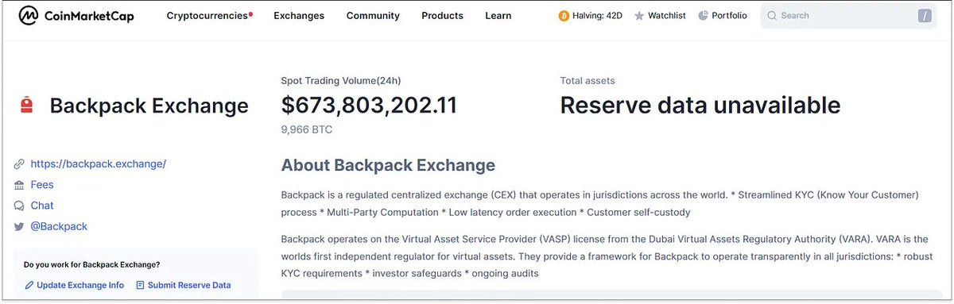Select the $673,803,202.11 volume value

coord(369,105)
